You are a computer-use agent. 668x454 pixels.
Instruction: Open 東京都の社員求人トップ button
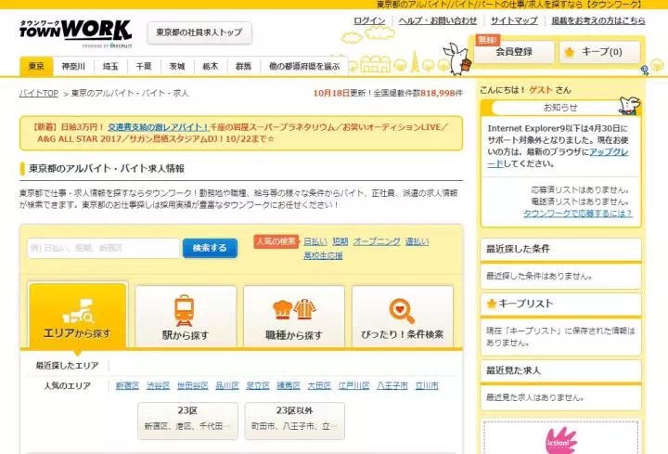tap(199, 32)
